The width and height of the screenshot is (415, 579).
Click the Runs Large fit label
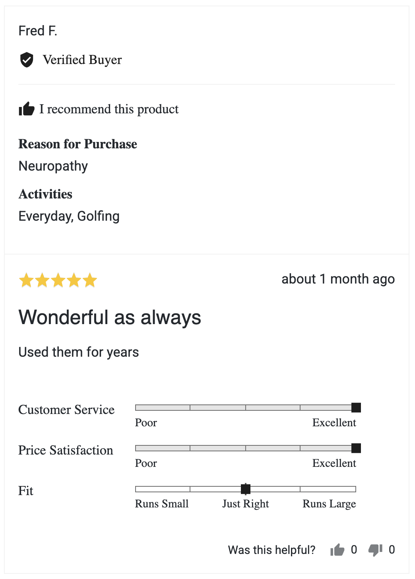pyautogui.click(x=329, y=504)
